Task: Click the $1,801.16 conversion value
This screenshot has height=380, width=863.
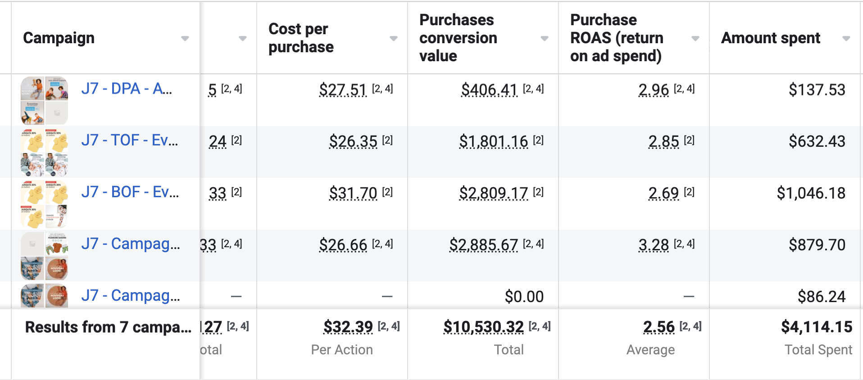Action: (493, 141)
